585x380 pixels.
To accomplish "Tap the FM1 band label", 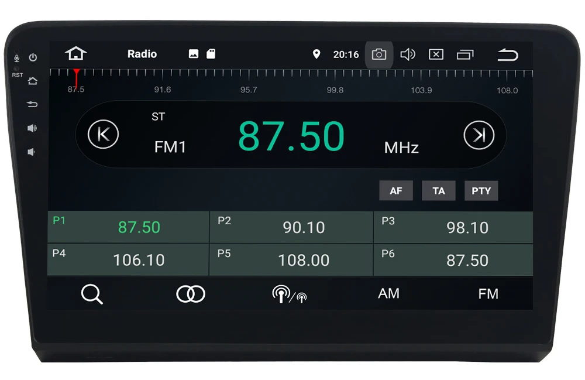I will point(170,147).
